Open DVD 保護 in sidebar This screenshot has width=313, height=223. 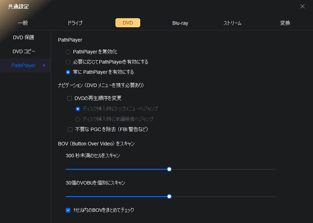23,37
